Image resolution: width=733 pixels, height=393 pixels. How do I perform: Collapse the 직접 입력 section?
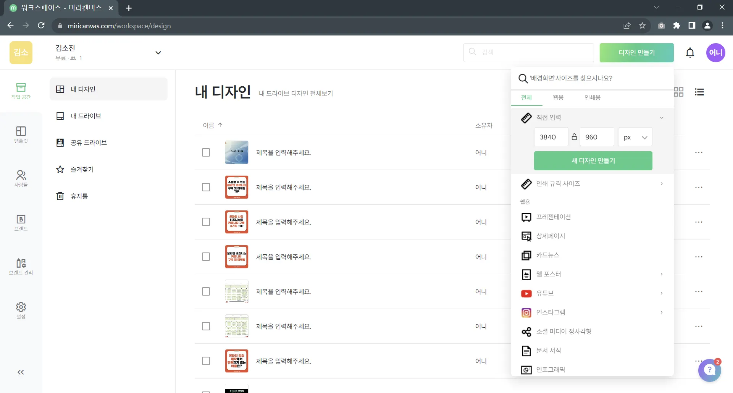point(662,118)
